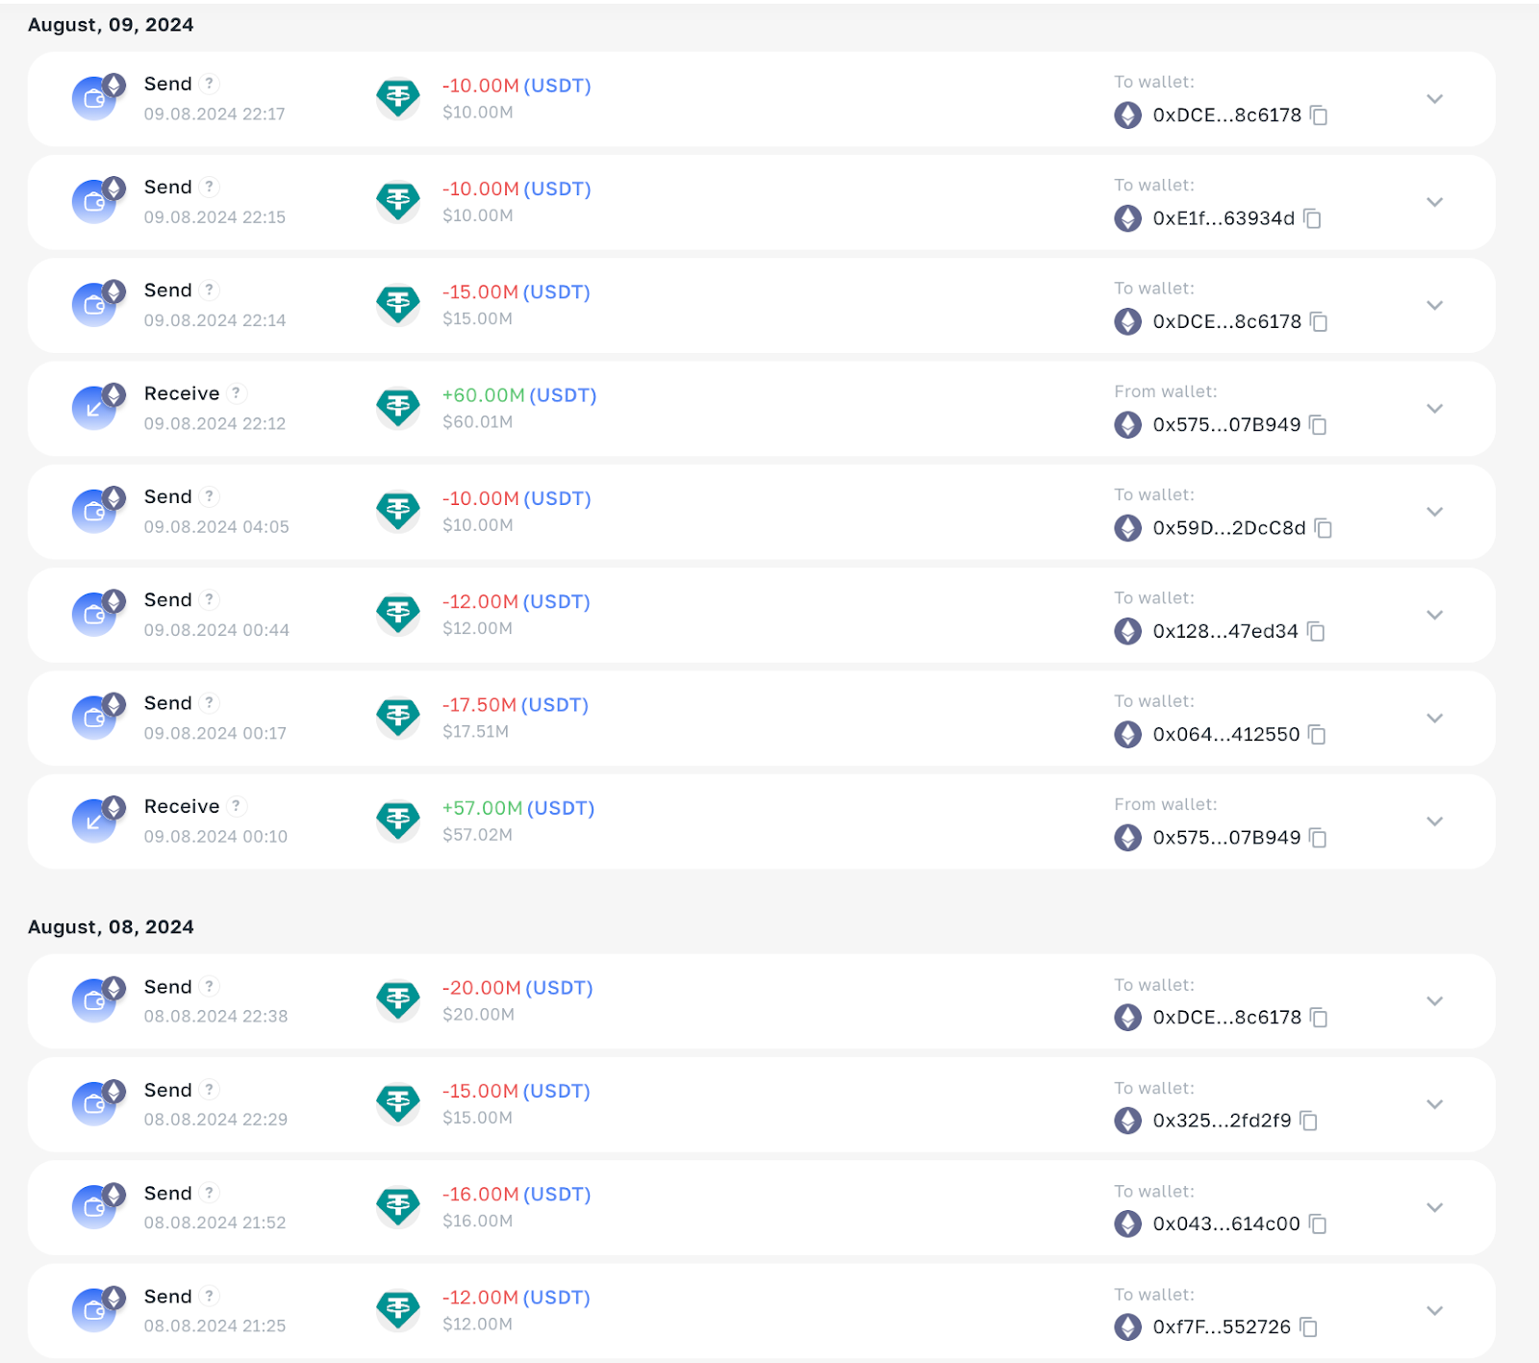This screenshot has height=1363, width=1539.
Task: Copy address 0xDCE...8c6178 in 08.08 22:38 row
Action: coord(1319,1018)
